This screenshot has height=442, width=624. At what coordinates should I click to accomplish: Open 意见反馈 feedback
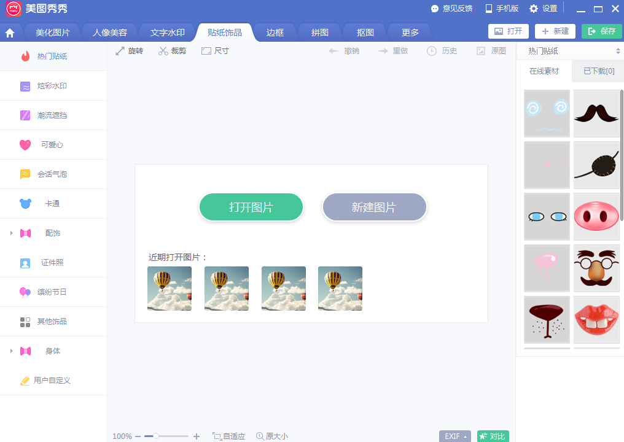[451, 9]
